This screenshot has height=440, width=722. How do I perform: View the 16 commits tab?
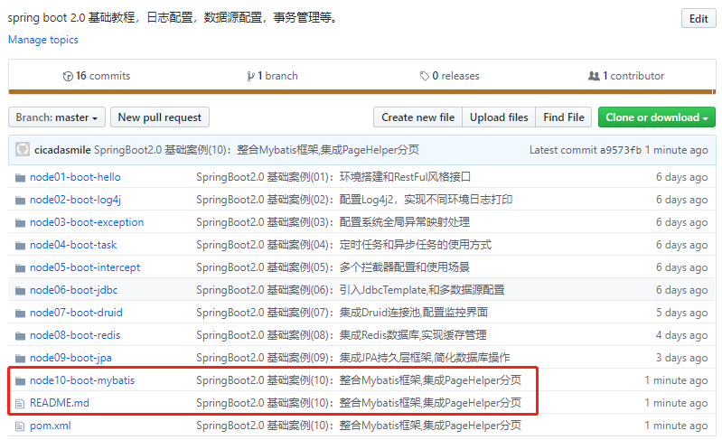point(97,76)
